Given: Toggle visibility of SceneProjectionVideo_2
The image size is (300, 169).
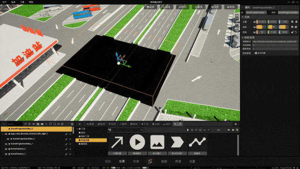Looking at the screenshot, I should tap(8, 139).
